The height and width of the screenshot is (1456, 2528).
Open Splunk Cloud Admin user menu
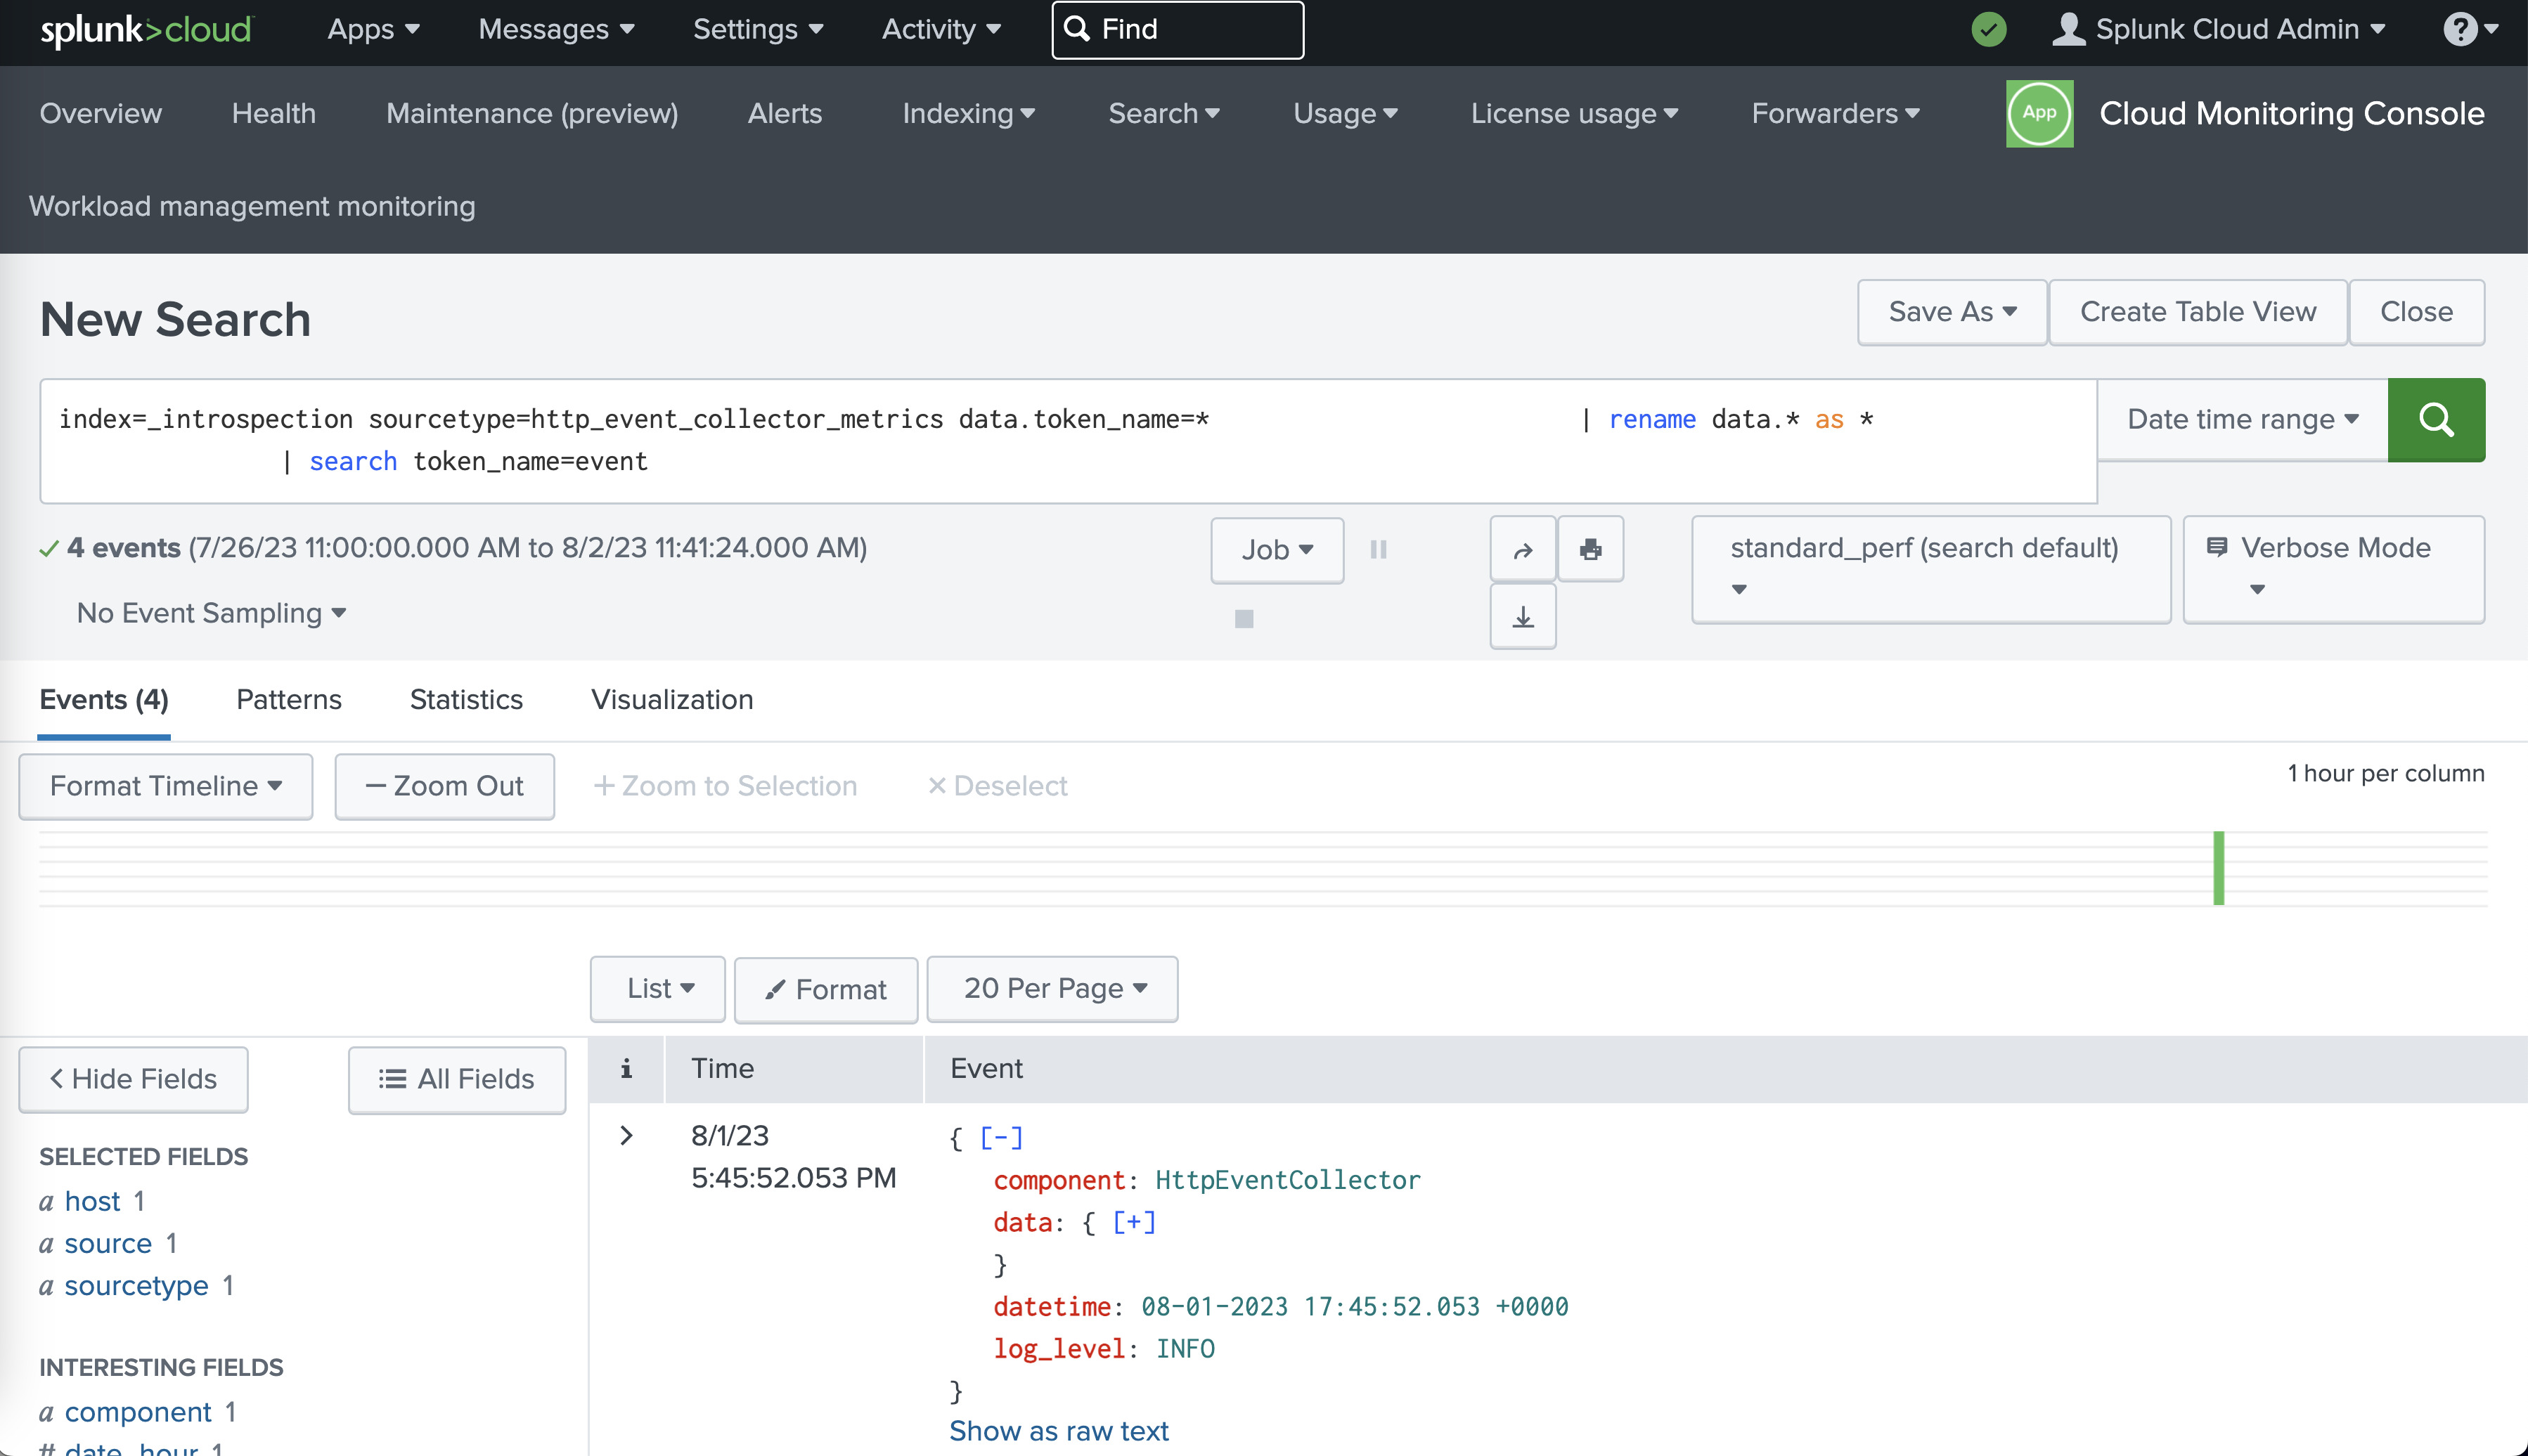(2219, 29)
